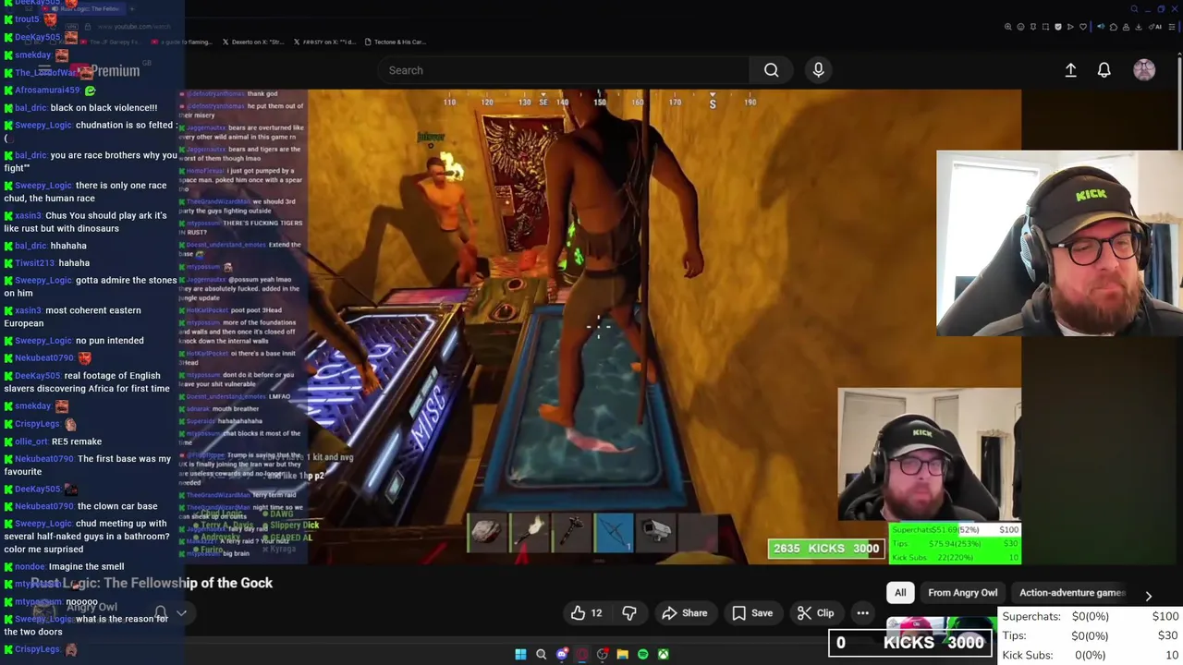Click Afrosamurai459 username in chat
The height and width of the screenshot is (665, 1183).
pos(47,91)
